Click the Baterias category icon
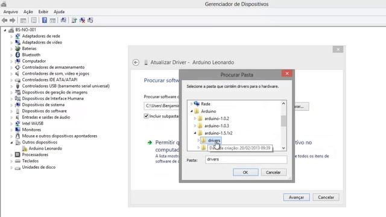Screen dimensions: 386x217 pyautogui.click(x=17, y=48)
